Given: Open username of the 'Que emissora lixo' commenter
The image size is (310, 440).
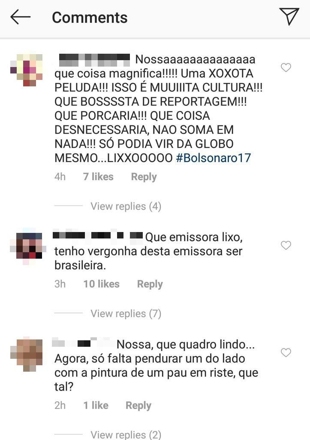Looking at the screenshot, I should pyautogui.click(x=98, y=235).
